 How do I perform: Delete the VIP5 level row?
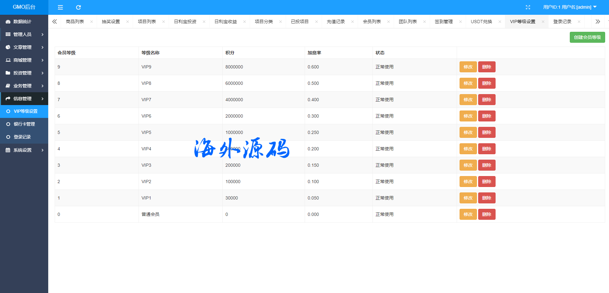tap(487, 132)
